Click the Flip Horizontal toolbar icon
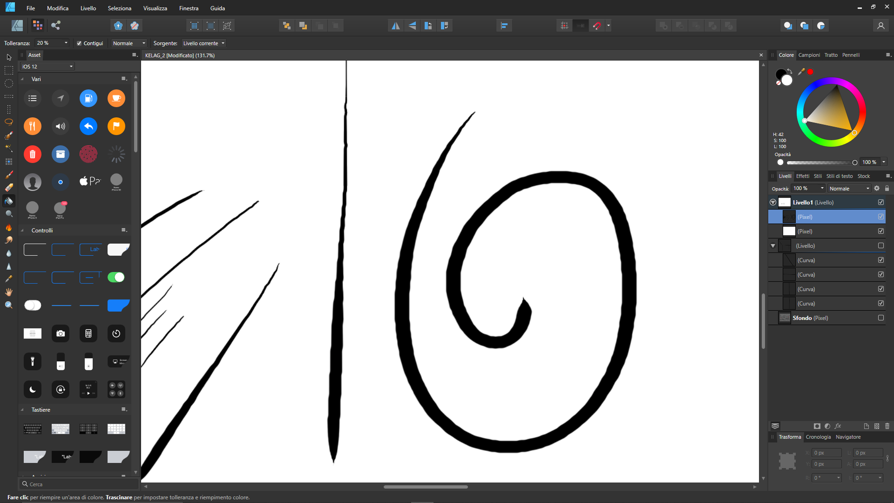The height and width of the screenshot is (503, 894). (395, 26)
